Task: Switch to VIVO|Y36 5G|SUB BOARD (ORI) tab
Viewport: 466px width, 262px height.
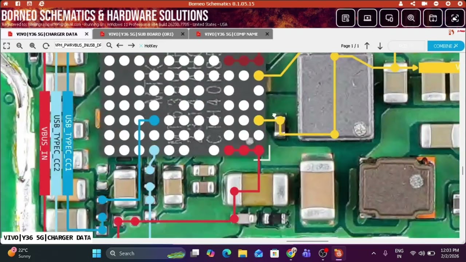Action: (x=141, y=34)
